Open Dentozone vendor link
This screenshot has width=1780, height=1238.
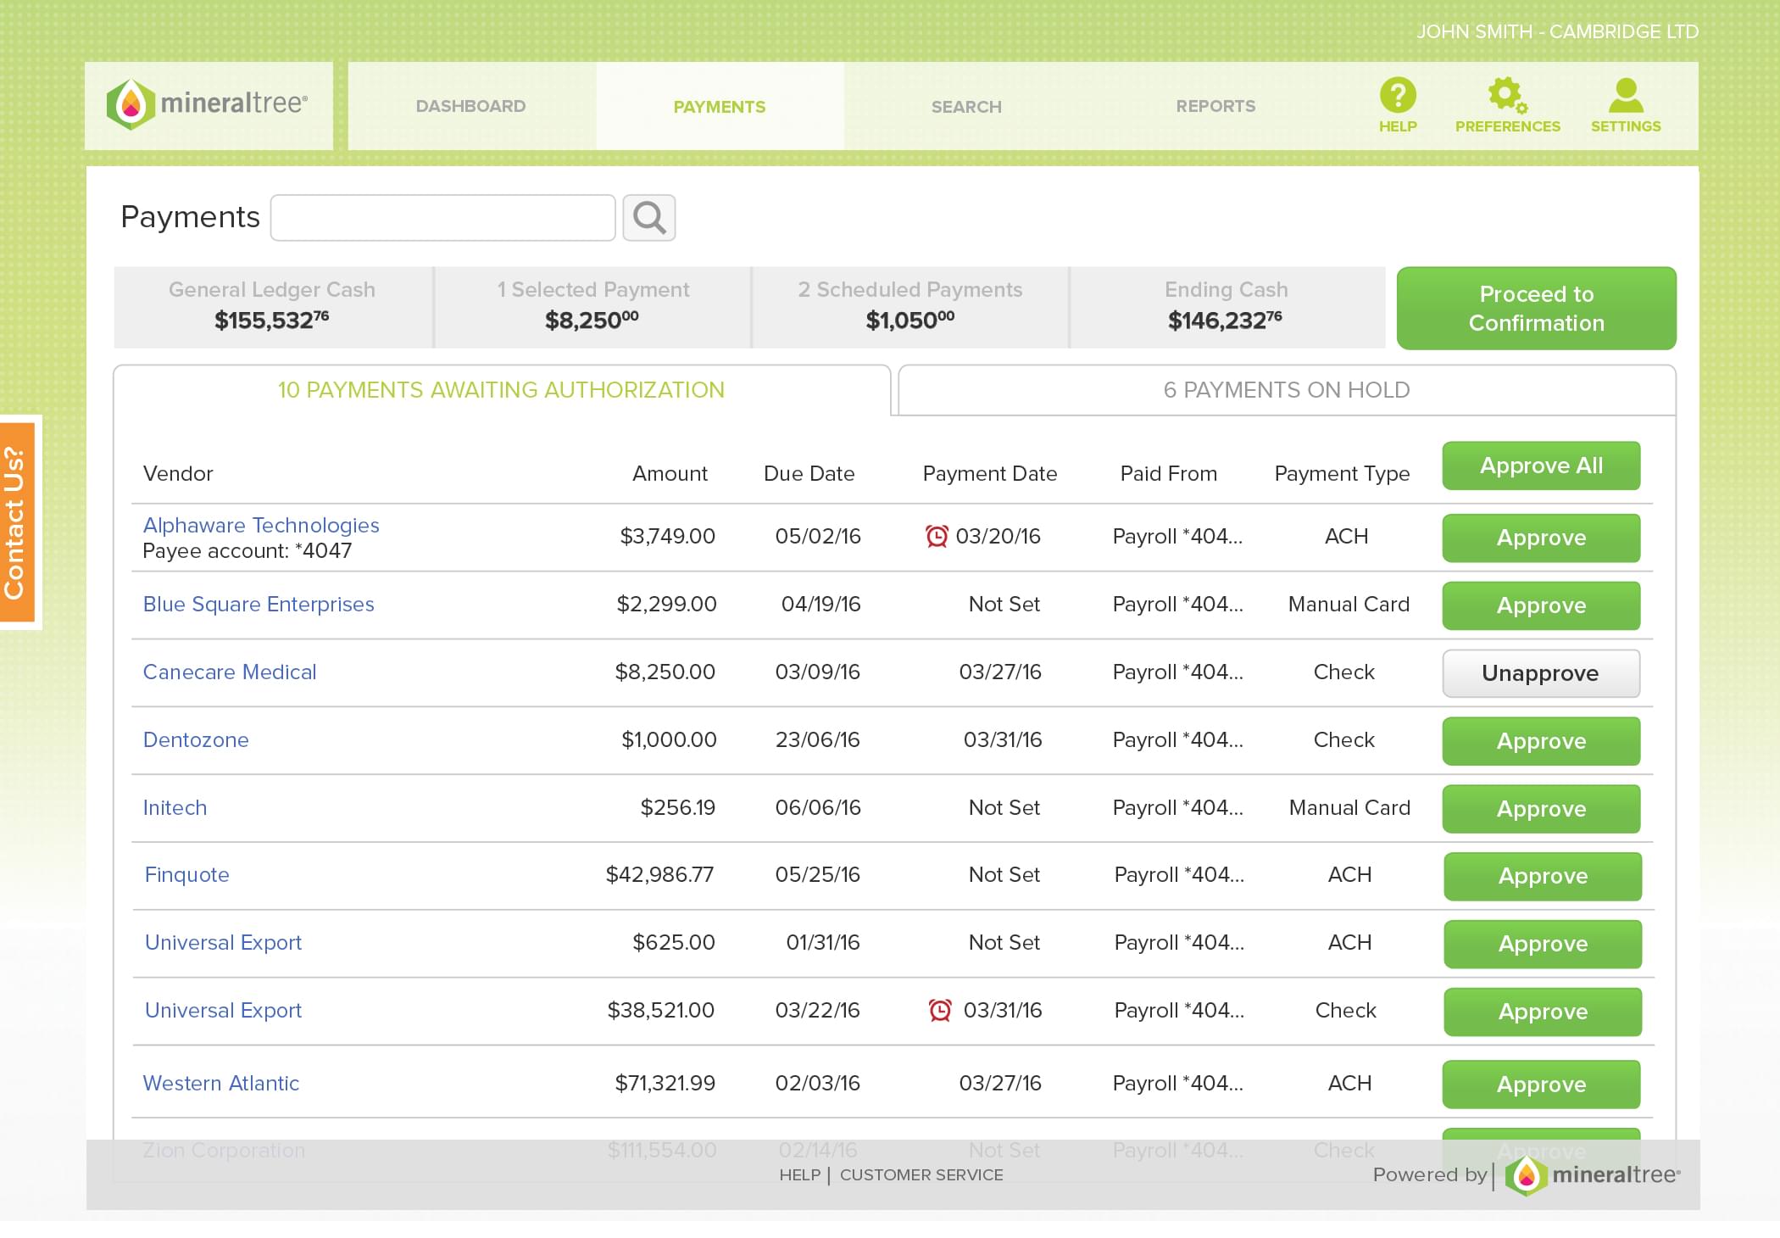(196, 739)
